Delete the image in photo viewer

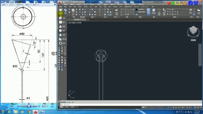(x=48, y=106)
